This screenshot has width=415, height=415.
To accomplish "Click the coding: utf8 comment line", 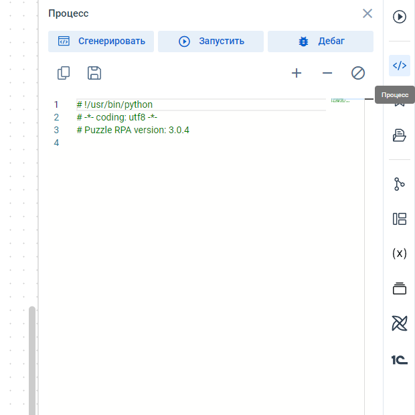I will click(x=117, y=117).
